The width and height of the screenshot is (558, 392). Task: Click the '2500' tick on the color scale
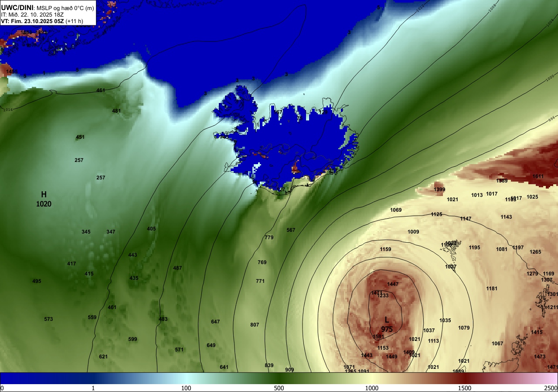pyautogui.click(x=551, y=388)
